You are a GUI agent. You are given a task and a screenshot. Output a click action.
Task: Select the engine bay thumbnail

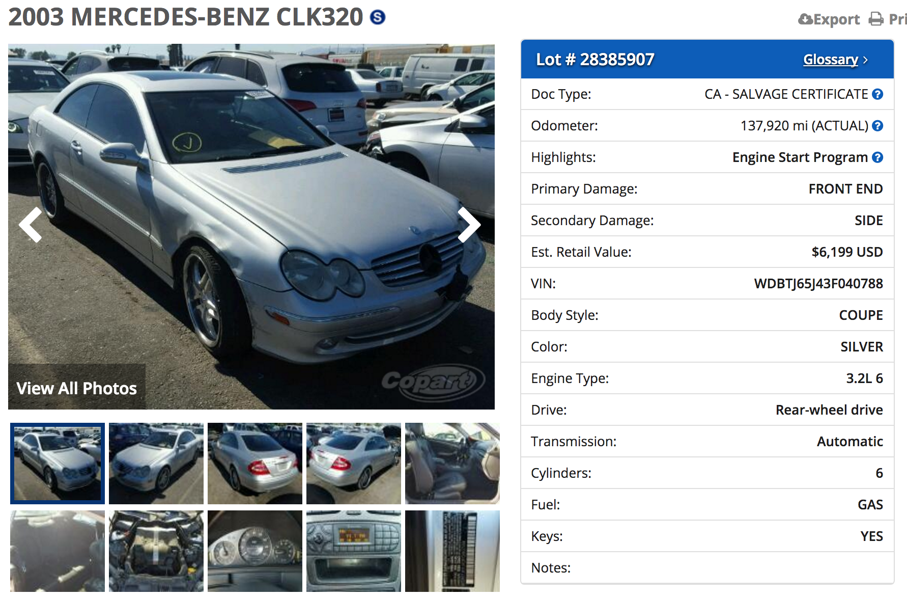click(156, 551)
